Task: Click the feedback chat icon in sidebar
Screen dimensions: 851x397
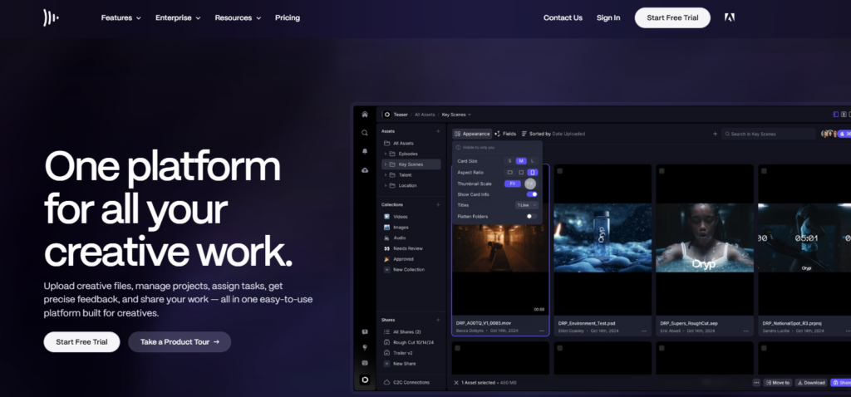Action: pyautogui.click(x=365, y=332)
